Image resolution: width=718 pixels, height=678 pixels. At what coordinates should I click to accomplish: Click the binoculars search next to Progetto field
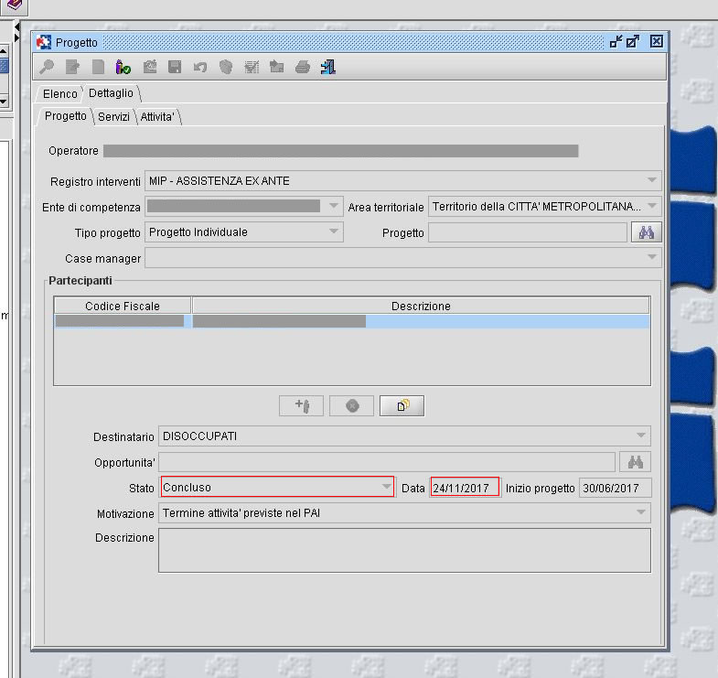tap(646, 232)
